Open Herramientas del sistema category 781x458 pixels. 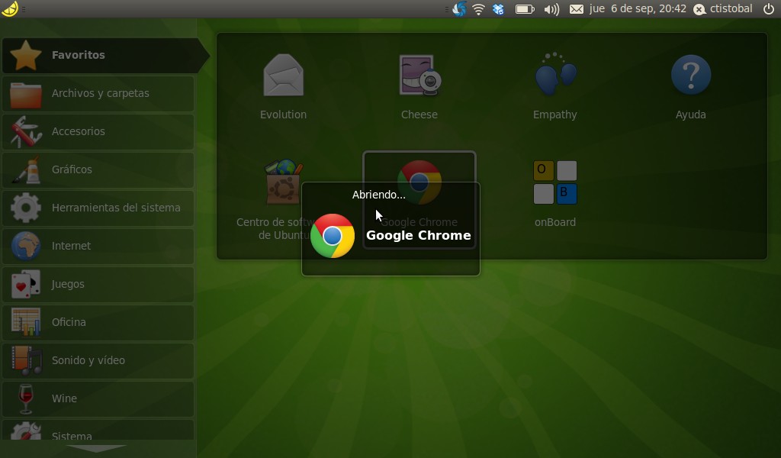(x=98, y=208)
